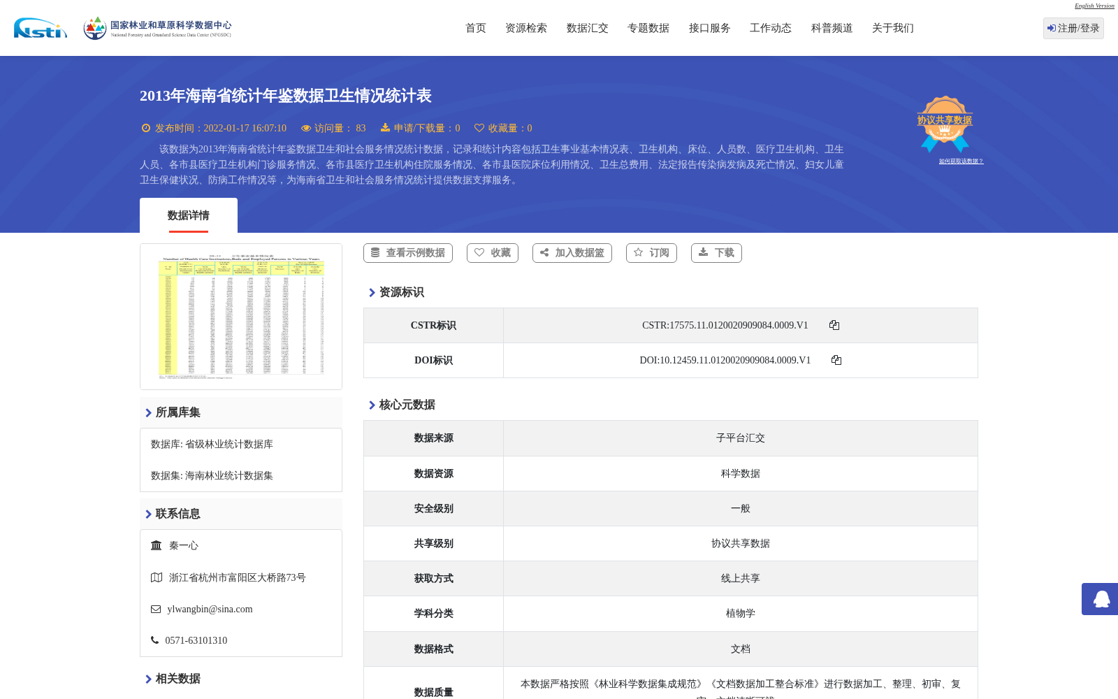Open the 资源检索 menu item
1118x699 pixels.
[x=526, y=28]
